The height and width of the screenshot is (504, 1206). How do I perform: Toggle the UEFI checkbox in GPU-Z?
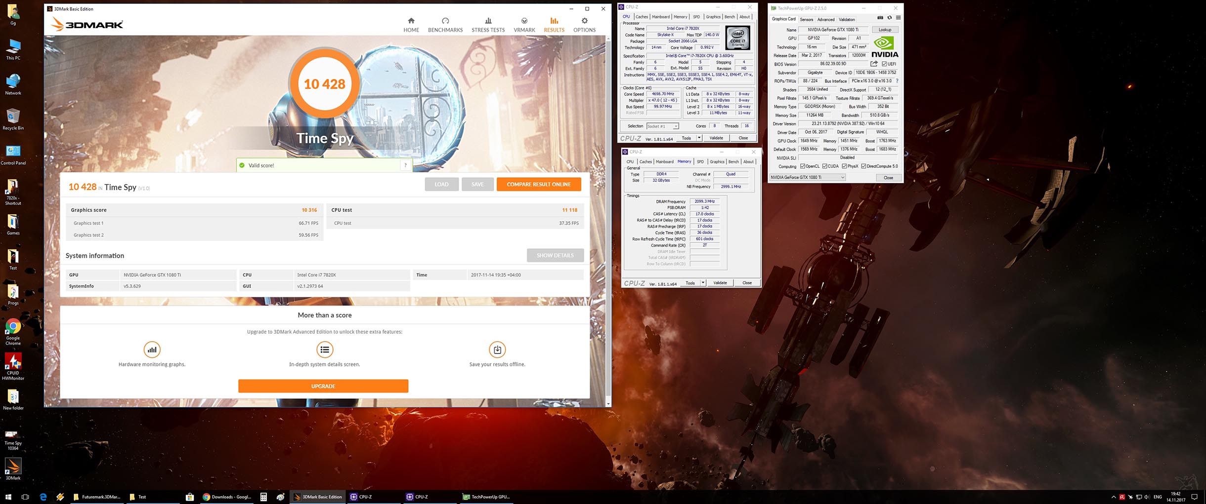[x=884, y=64]
